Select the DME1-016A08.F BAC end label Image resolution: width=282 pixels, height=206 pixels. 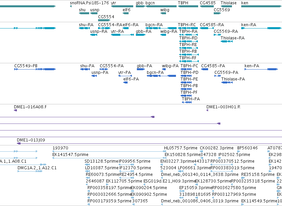(30, 107)
